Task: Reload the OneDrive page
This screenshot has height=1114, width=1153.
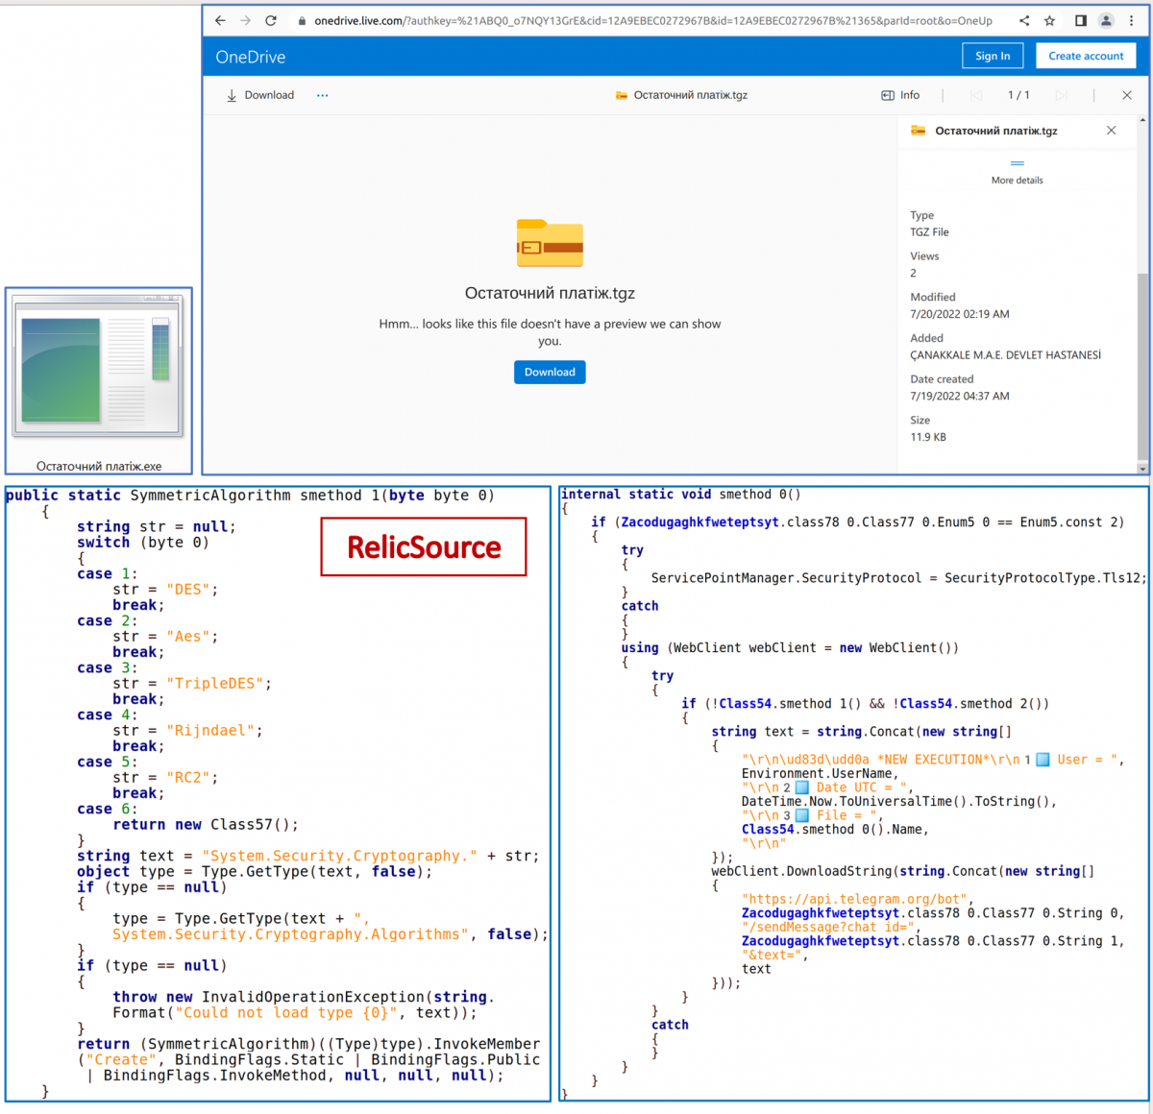Action: [271, 20]
